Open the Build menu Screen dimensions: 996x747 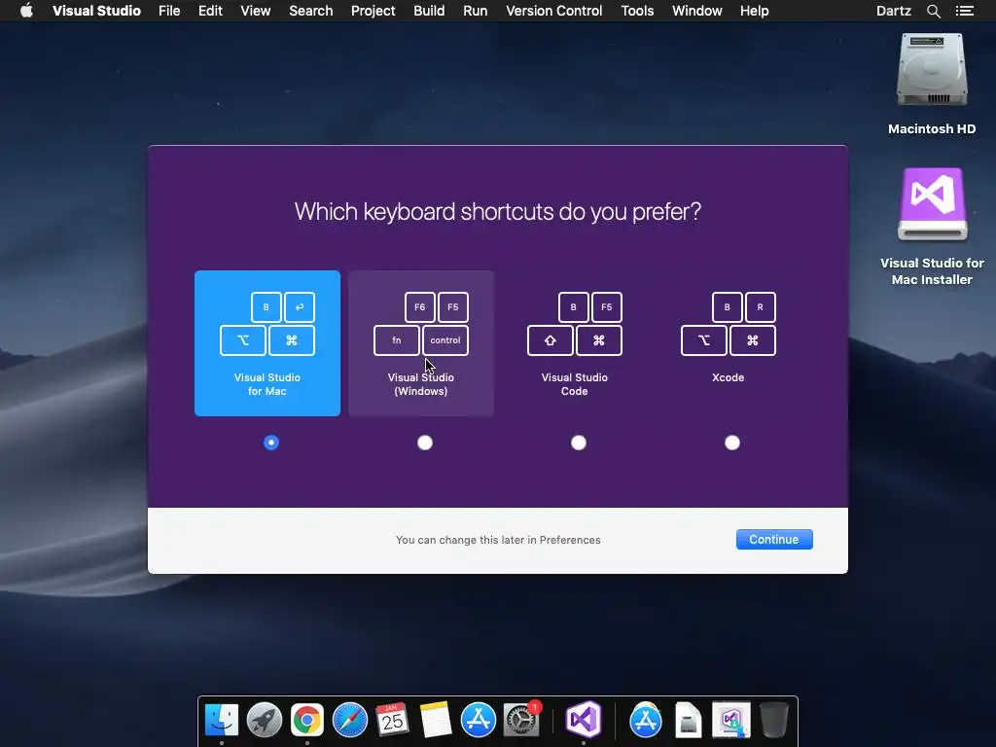(429, 11)
